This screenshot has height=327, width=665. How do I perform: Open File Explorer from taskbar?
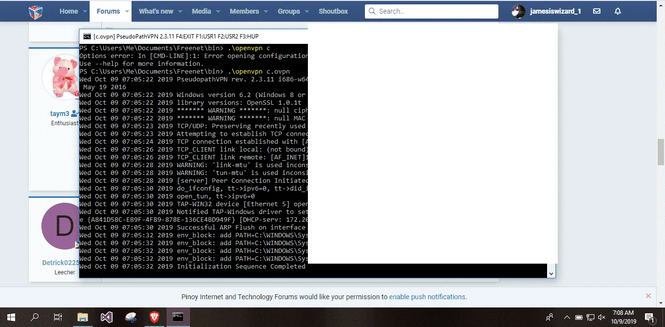83,317
